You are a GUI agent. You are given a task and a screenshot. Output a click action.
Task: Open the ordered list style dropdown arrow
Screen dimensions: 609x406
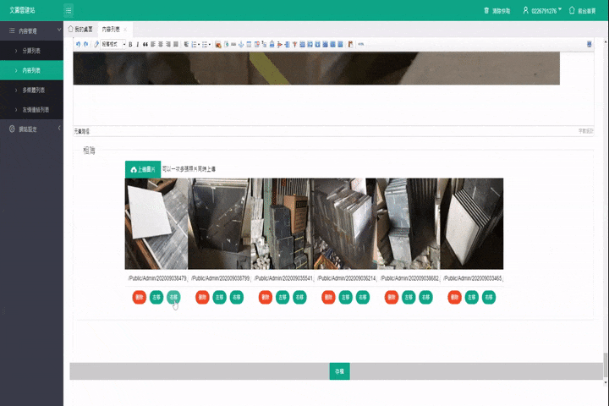click(x=199, y=45)
